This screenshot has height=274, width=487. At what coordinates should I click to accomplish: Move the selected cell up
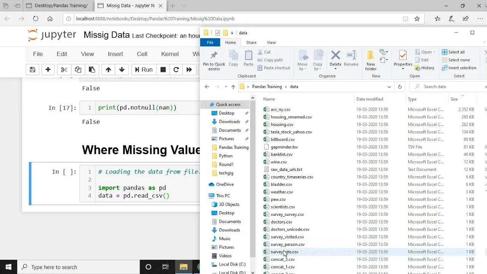point(108,70)
